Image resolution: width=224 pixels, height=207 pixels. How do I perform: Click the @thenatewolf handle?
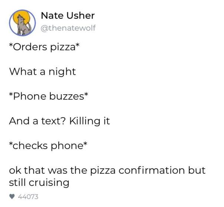(67, 28)
